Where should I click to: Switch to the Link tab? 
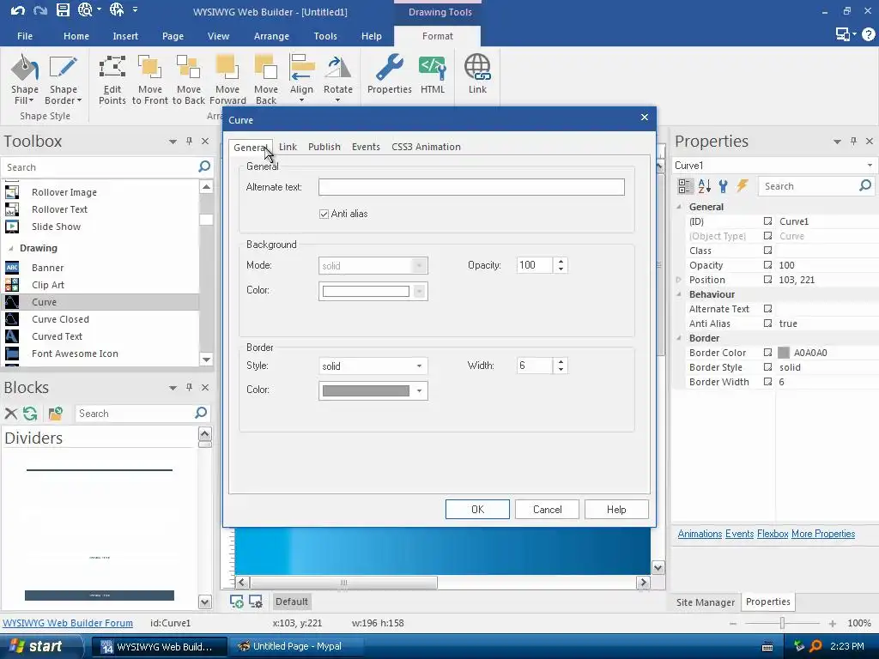point(288,147)
